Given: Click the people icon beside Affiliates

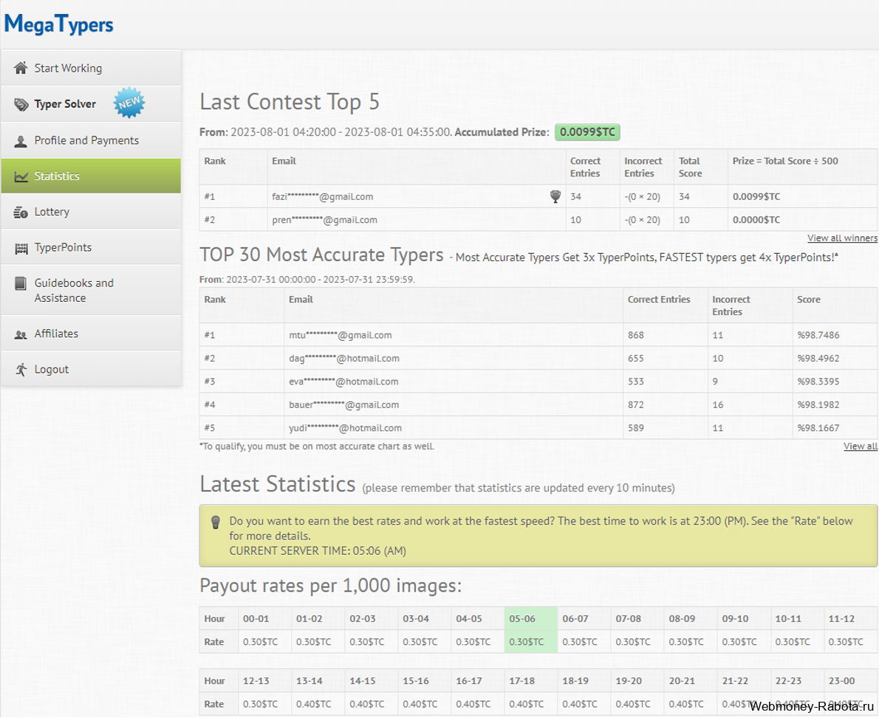Looking at the screenshot, I should pos(21,334).
